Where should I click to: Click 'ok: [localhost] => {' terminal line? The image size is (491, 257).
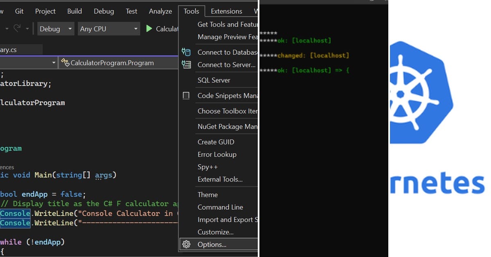[x=313, y=71]
